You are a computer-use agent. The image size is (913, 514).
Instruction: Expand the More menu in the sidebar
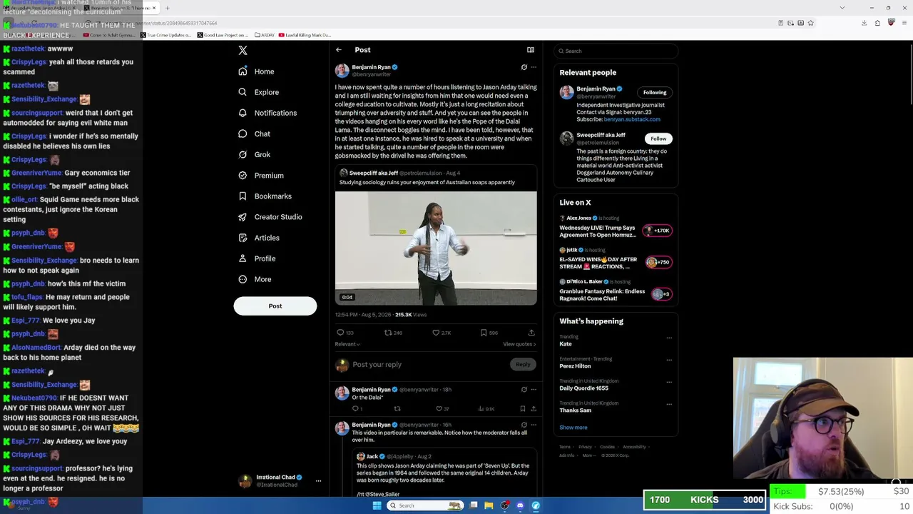(255, 279)
